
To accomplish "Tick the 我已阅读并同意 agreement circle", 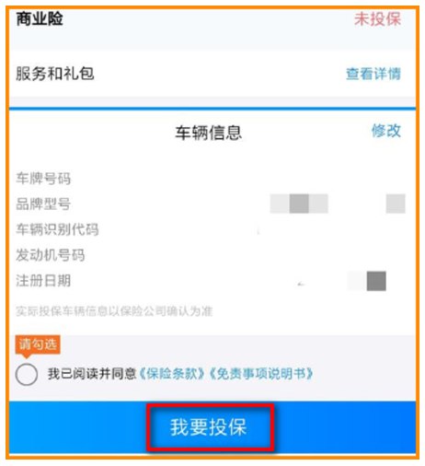I will click(27, 375).
